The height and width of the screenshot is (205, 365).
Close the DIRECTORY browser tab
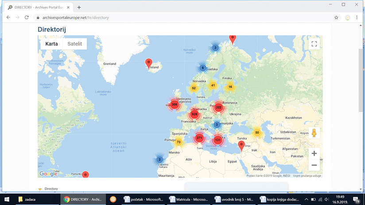tap(68, 8)
